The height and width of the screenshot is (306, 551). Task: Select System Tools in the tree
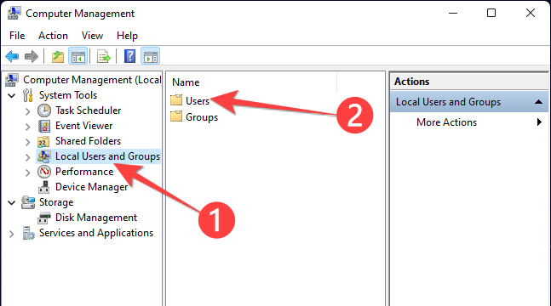tap(68, 95)
